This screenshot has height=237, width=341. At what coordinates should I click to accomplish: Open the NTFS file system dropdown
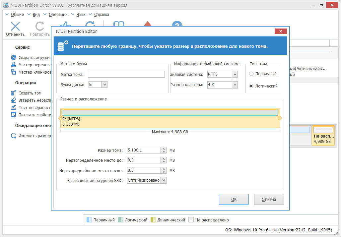[235, 74]
